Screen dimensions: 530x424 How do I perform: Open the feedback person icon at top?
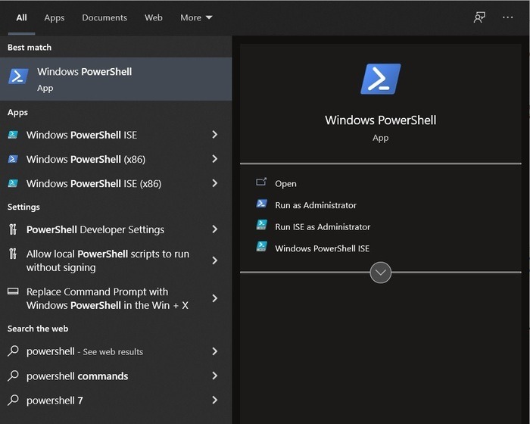(x=479, y=17)
